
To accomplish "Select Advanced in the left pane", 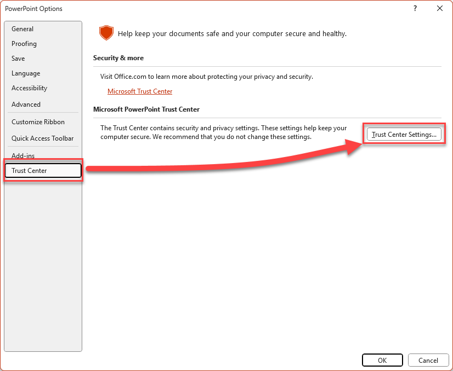I will 26,105.
